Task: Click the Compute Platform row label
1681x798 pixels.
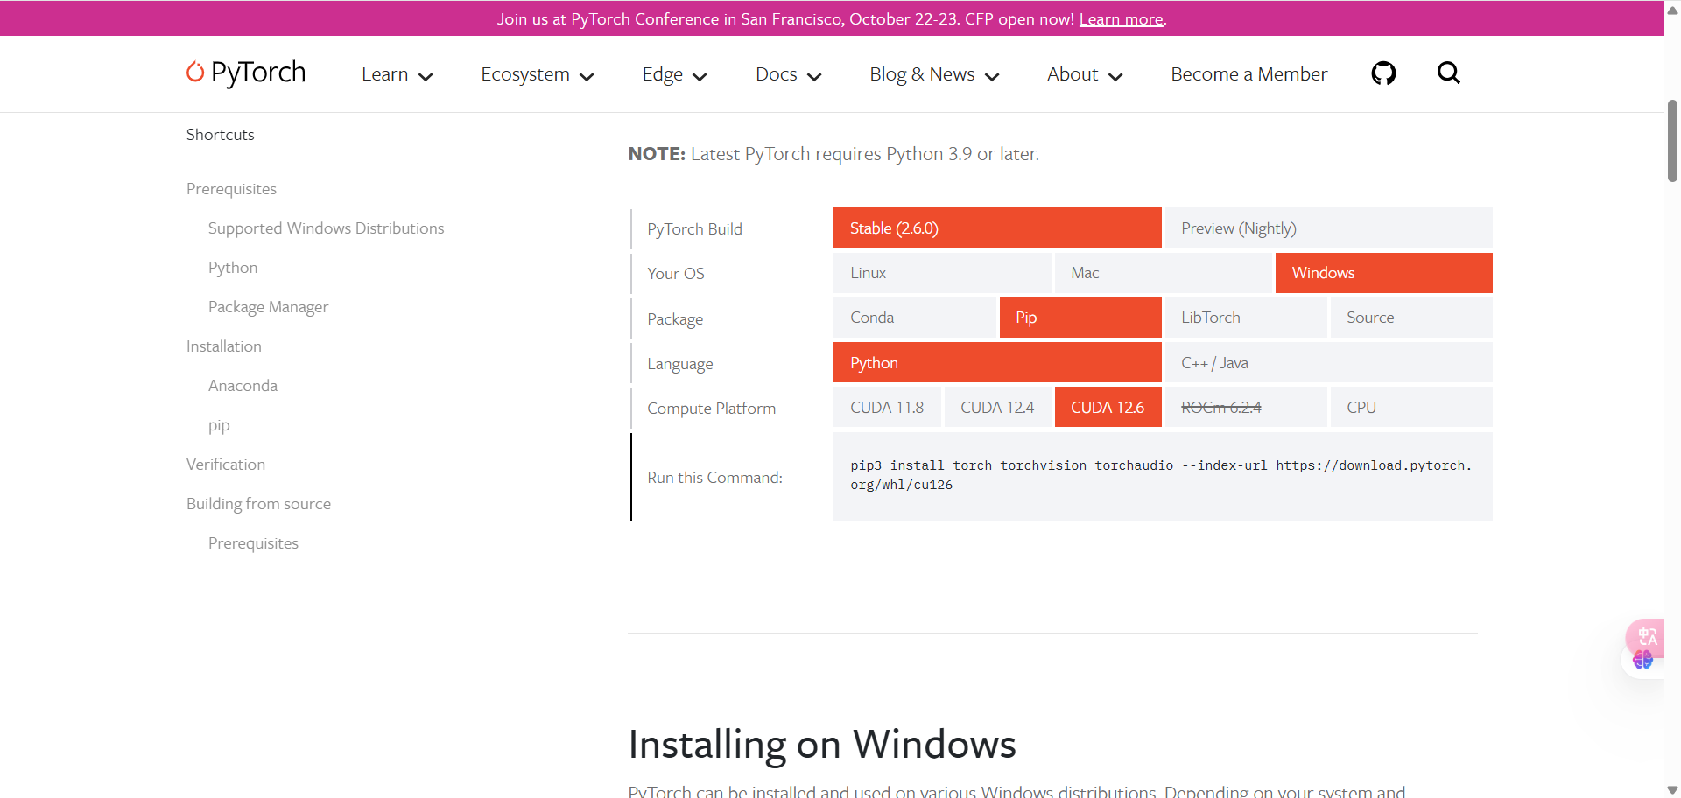Action: [x=711, y=409]
